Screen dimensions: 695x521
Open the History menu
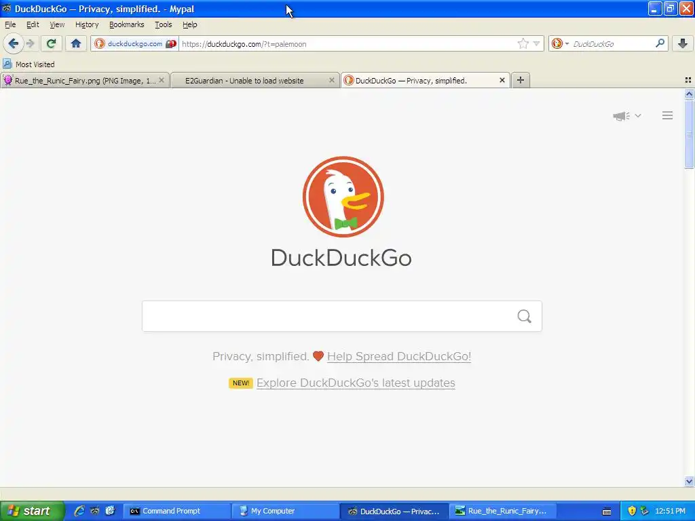coord(87,24)
